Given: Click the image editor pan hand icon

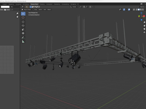Looking at the screenshot, I should coord(17,17).
